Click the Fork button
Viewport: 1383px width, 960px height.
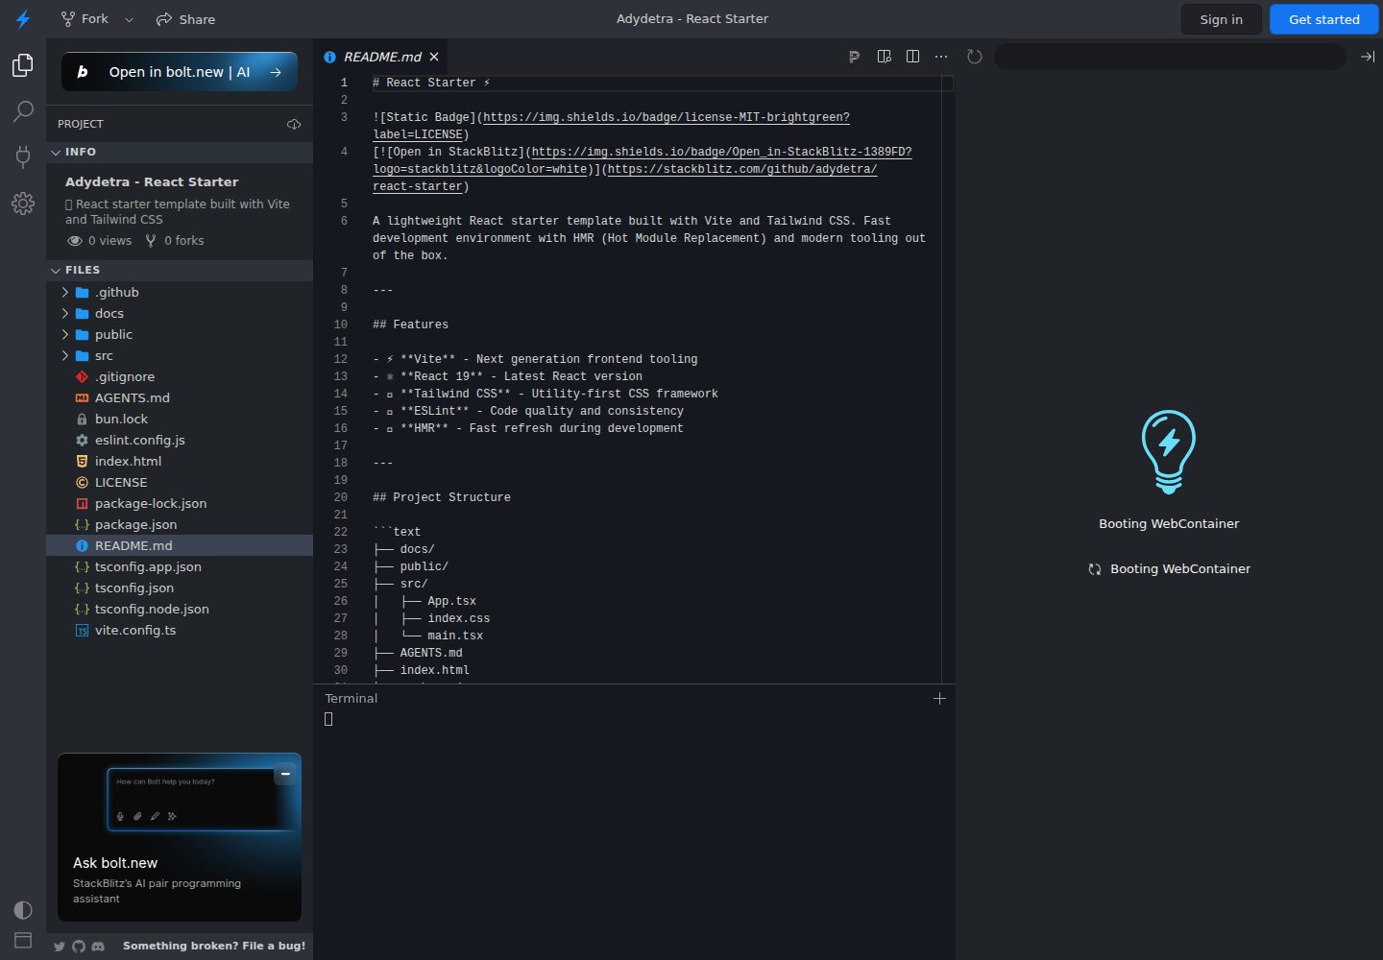point(85,19)
